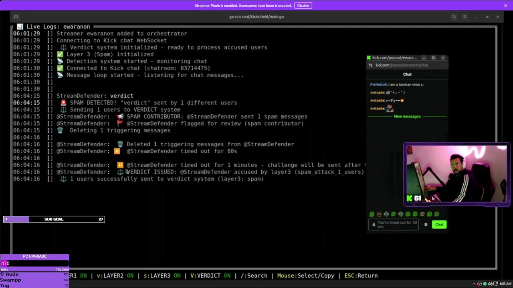
Task: Click the 'Chat' header in the popout
Action: (407, 74)
